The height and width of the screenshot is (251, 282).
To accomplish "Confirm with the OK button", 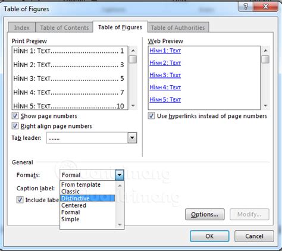I will pyautogui.click(x=209, y=236).
